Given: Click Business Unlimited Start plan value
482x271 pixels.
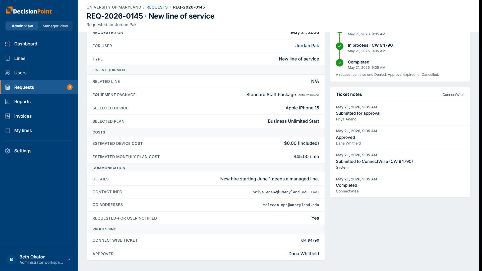Looking at the screenshot, I should [293, 121].
